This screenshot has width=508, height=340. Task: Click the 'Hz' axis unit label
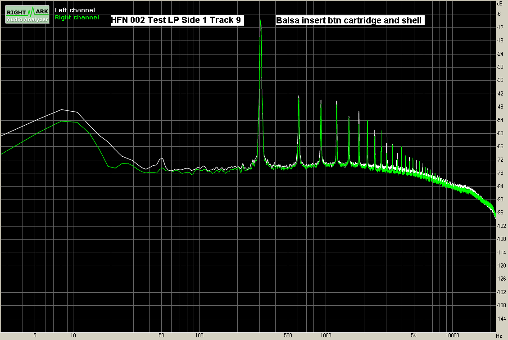(x=499, y=336)
